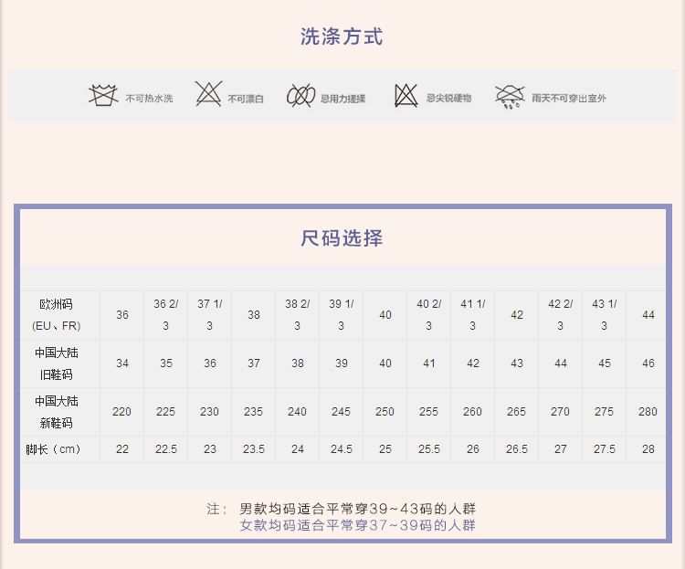This screenshot has height=569, width=685.
Task: Click the 尺码选择 heading
Action: (x=342, y=238)
